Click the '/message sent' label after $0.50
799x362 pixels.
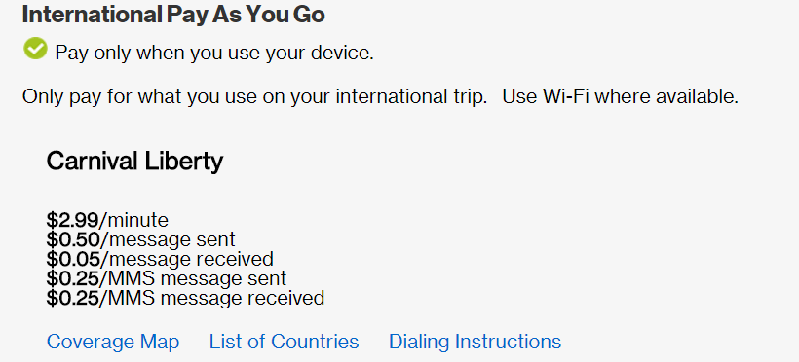click(x=168, y=239)
